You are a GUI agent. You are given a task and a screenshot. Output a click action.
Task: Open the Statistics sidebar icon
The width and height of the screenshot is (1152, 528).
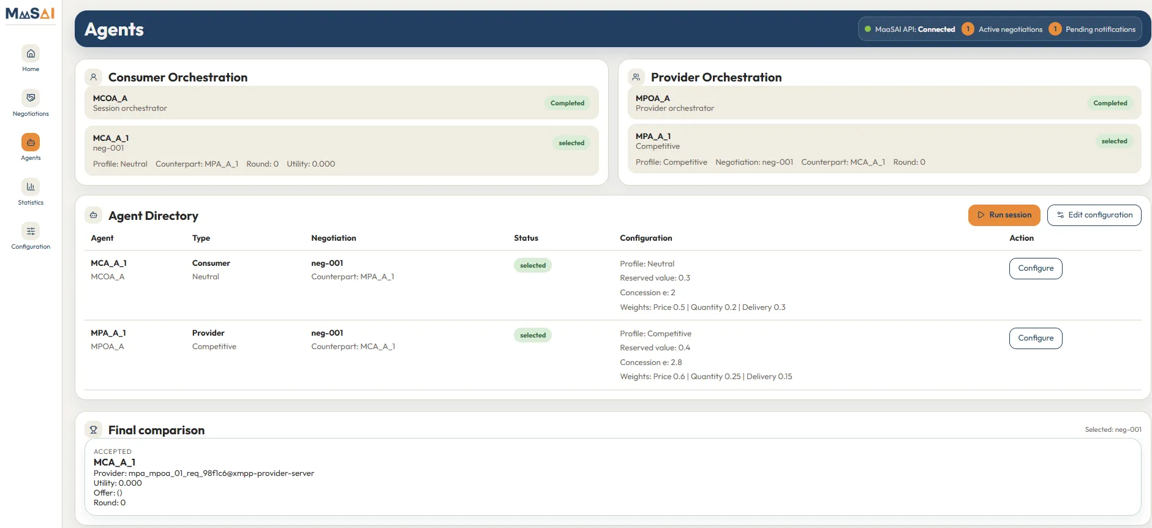click(31, 187)
